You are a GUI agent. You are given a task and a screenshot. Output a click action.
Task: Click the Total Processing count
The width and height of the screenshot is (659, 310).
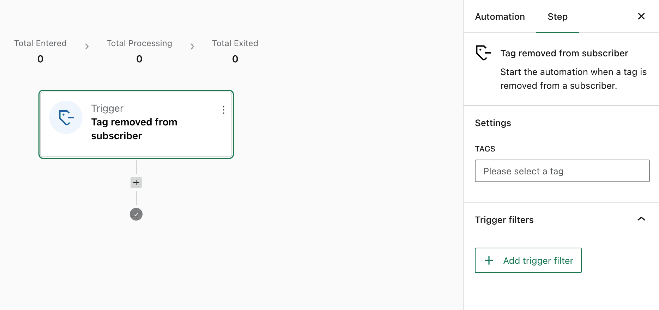139,59
